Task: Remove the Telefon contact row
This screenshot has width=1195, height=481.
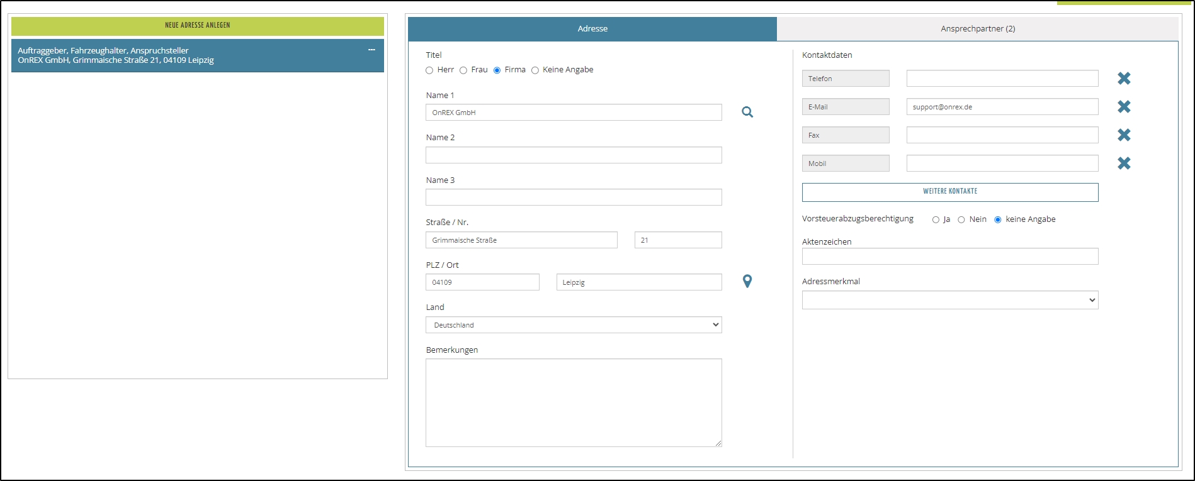Action: [1123, 79]
